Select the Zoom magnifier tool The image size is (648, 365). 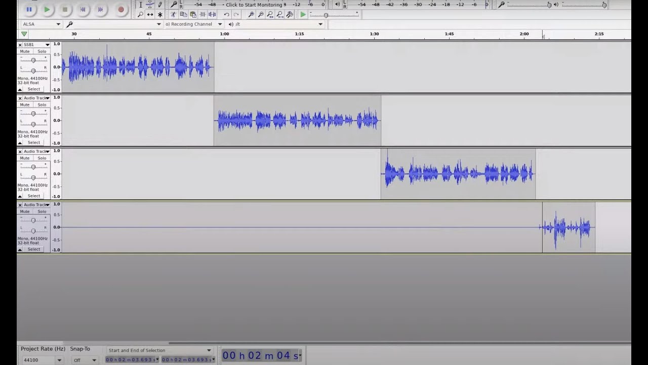click(x=141, y=15)
